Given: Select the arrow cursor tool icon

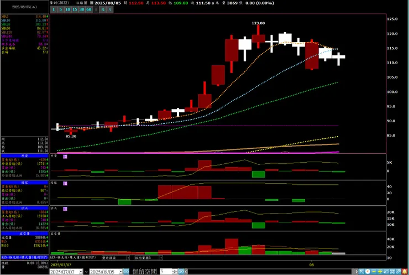Looking at the screenshot, I should click(361, 272).
